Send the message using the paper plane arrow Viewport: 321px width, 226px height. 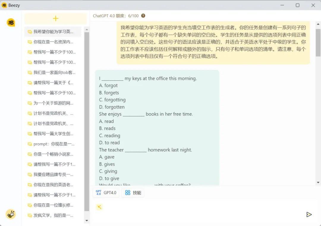pyautogui.click(x=309, y=214)
